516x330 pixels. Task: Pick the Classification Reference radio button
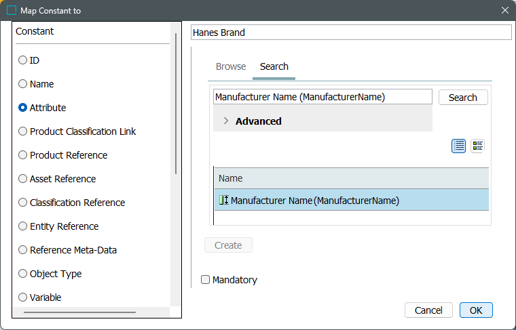pyautogui.click(x=22, y=202)
